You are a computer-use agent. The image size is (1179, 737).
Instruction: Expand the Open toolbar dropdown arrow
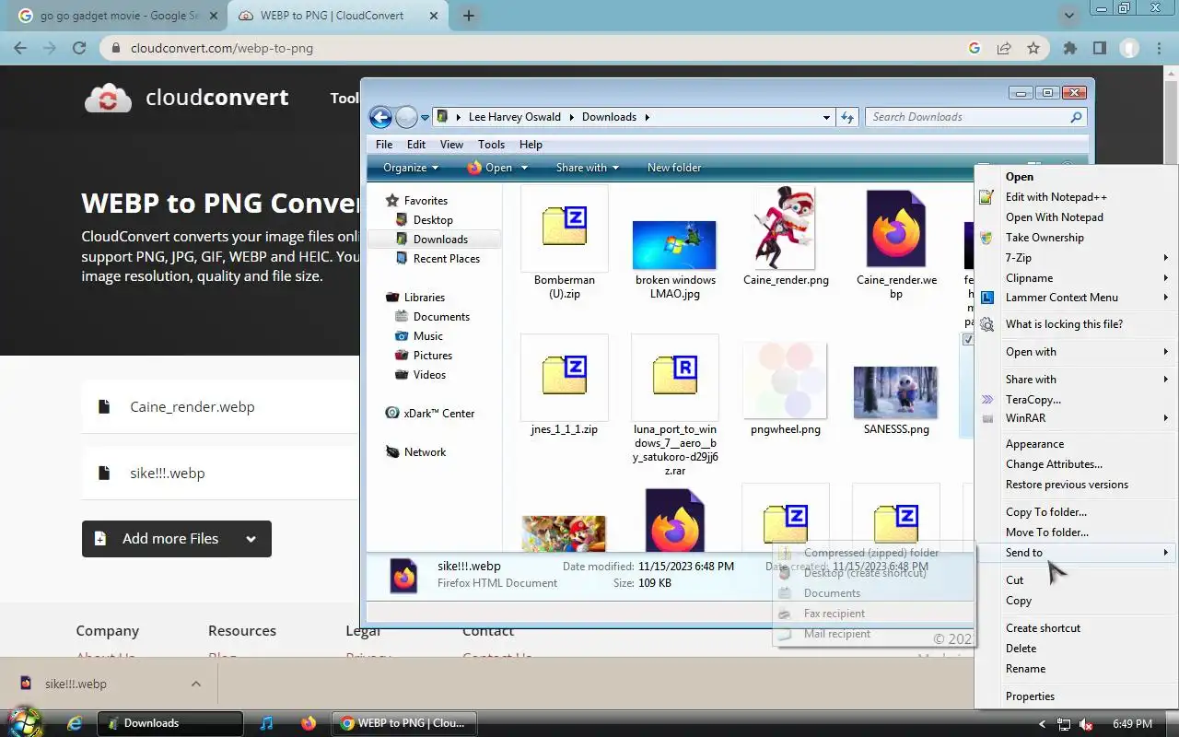[x=524, y=168]
